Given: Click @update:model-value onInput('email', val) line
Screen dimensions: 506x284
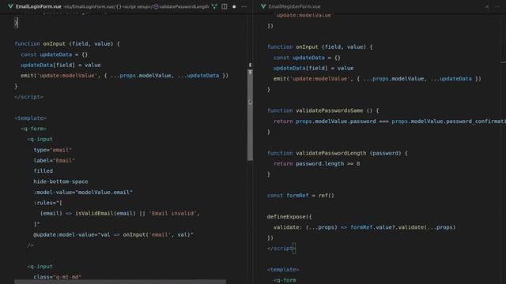Looking at the screenshot, I should pyautogui.click(x=113, y=235).
